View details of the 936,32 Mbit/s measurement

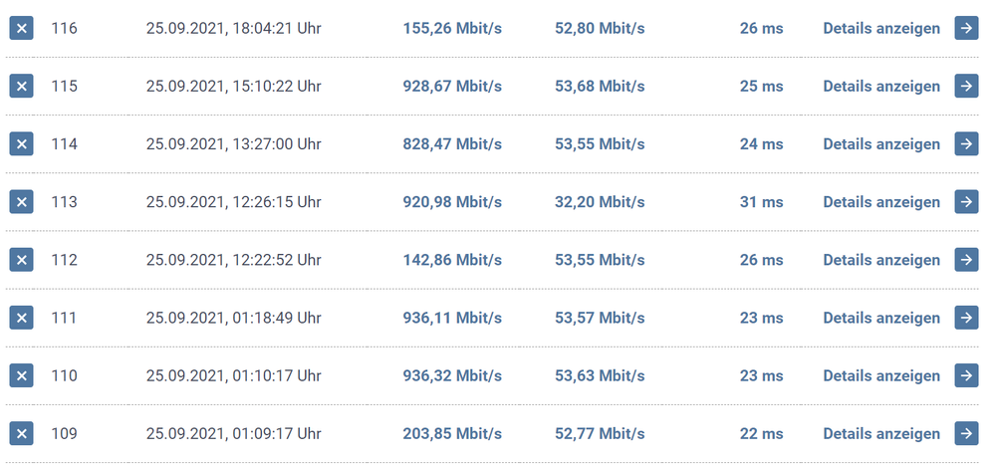pyautogui.click(x=880, y=376)
